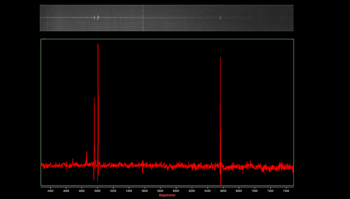This screenshot has height=199, width=350.
Task: Click the "Angstroms" x-axis label
Action: click(167, 195)
